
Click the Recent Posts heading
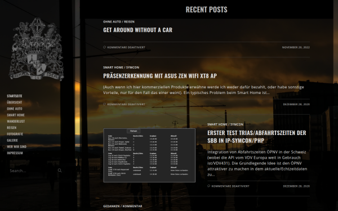(x=207, y=10)
